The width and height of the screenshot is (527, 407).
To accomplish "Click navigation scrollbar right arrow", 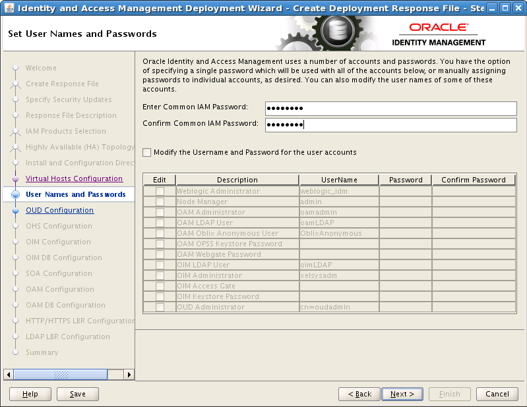I will (129, 375).
